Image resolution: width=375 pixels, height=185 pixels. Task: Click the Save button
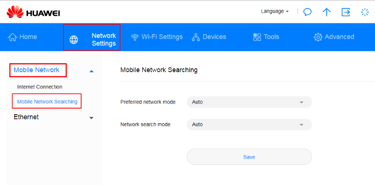click(249, 157)
